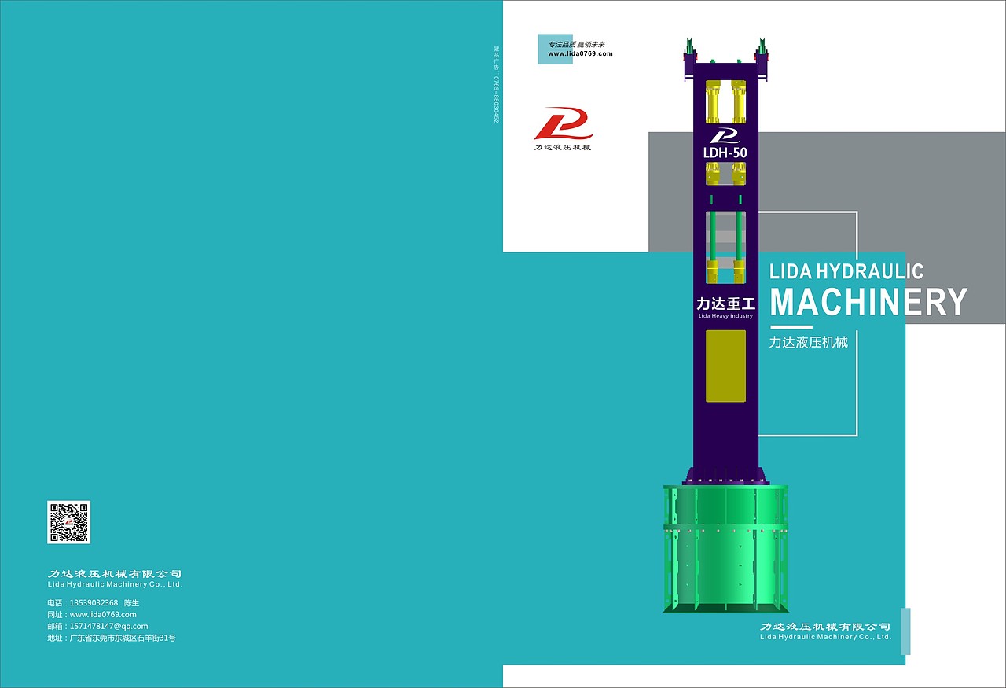The width and height of the screenshot is (1006, 688).
Task: Click the white underline bar beneath MACHINERY
Action: 791,326
